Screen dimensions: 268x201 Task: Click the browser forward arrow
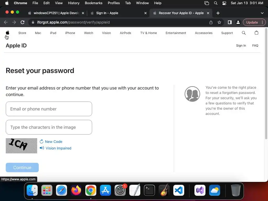click(14, 22)
